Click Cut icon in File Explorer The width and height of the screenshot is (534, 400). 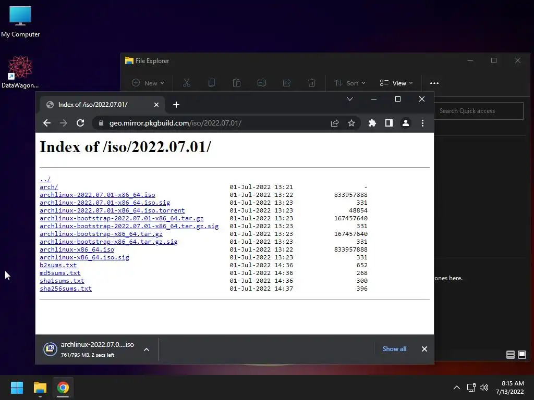pyautogui.click(x=187, y=83)
